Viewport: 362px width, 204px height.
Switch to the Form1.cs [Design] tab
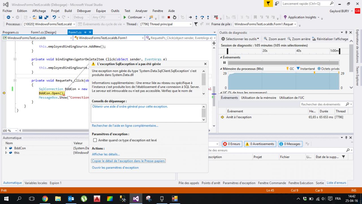click(44, 32)
